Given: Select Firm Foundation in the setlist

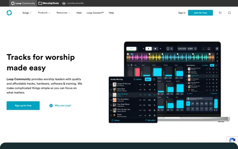Looking at the screenshot, I should (x=133, y=100).
